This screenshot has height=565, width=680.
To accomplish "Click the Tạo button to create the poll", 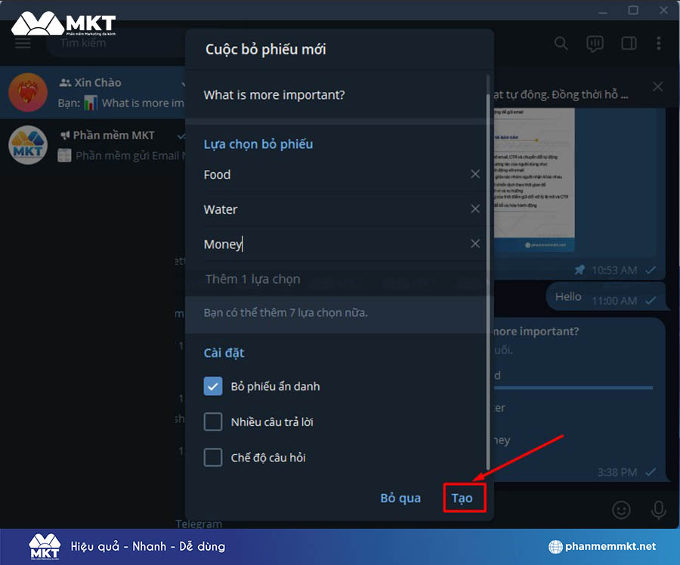I will pos(464,498).
